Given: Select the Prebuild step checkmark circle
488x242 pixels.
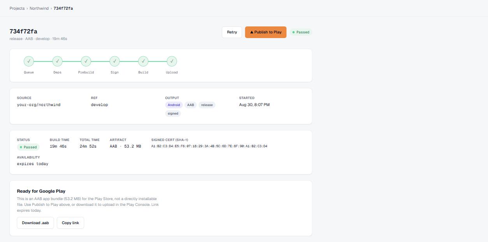Looking at the screenshot, I should (86, 61).
